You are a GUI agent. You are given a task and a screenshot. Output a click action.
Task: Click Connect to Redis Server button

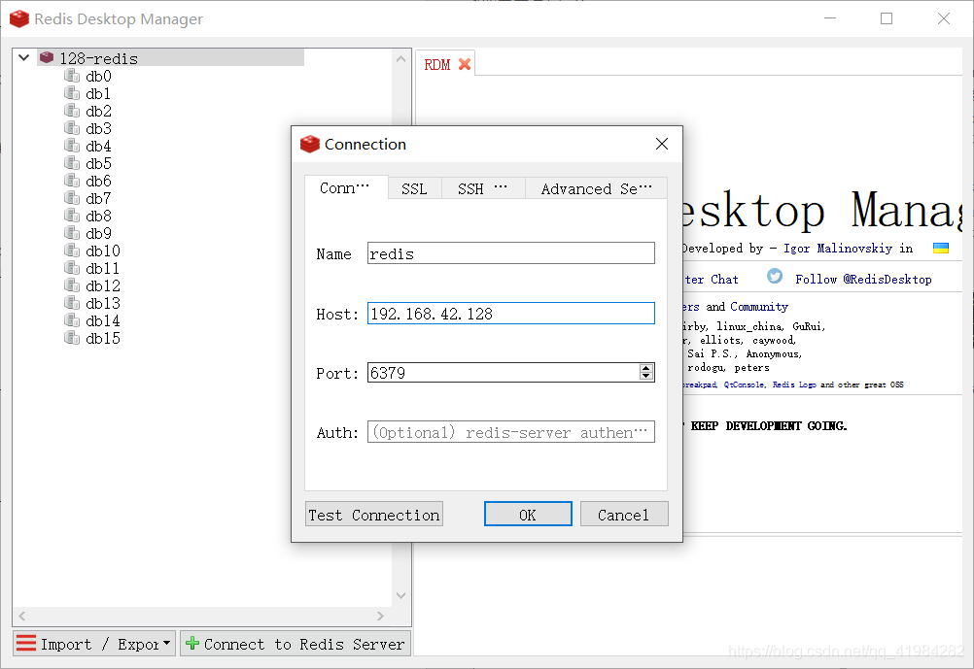296,644
